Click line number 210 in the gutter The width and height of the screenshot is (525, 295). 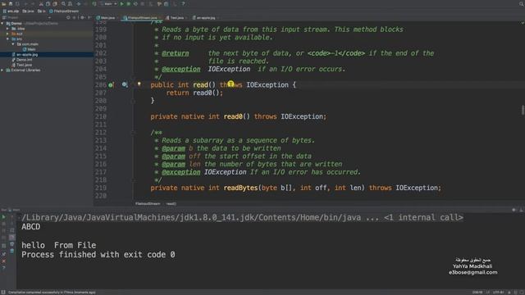pos(100,116)
